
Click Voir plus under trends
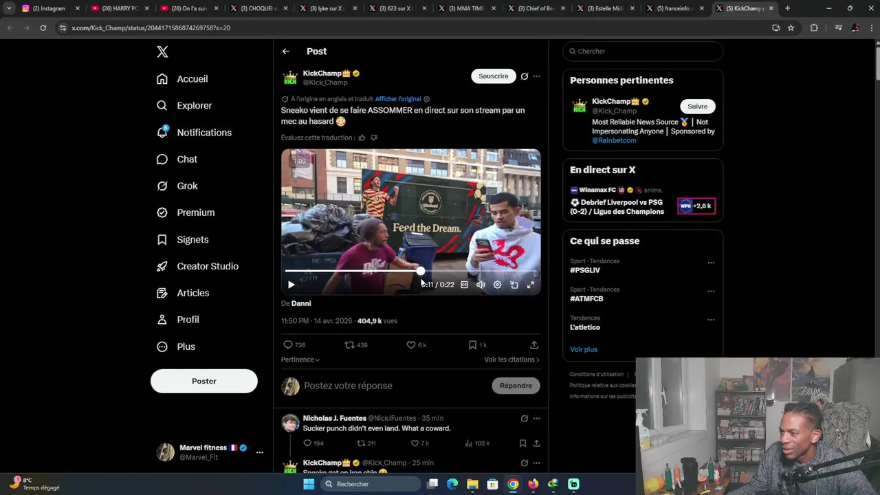[584, 349]
